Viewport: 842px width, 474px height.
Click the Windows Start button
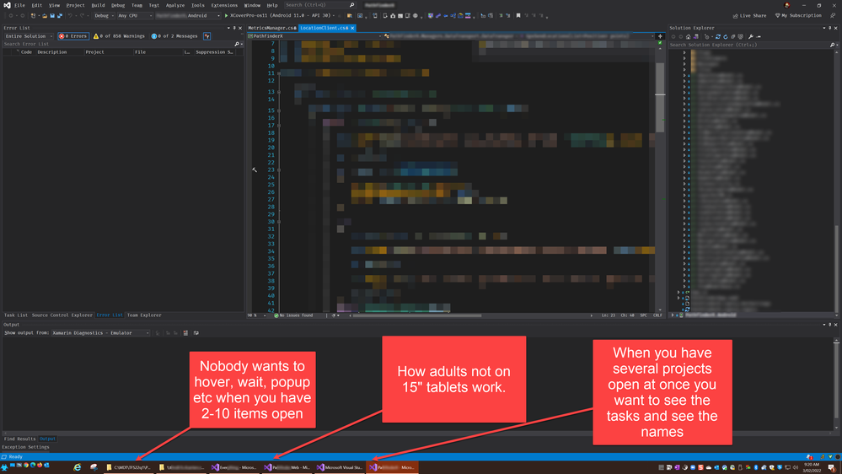point(4,467)
